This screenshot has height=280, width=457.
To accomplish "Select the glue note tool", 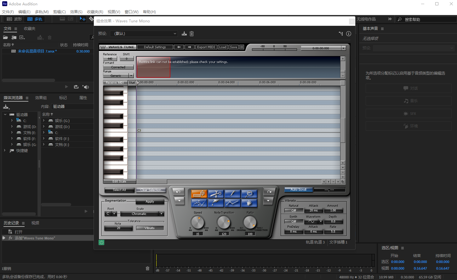I will click(x=216, y=203).
